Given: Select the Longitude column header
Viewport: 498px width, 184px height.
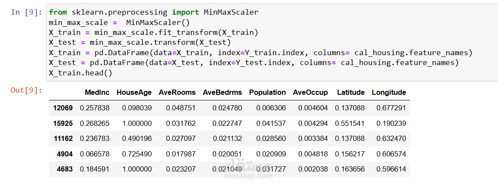Looking at the screenshot, I should [x=389, y=92].
